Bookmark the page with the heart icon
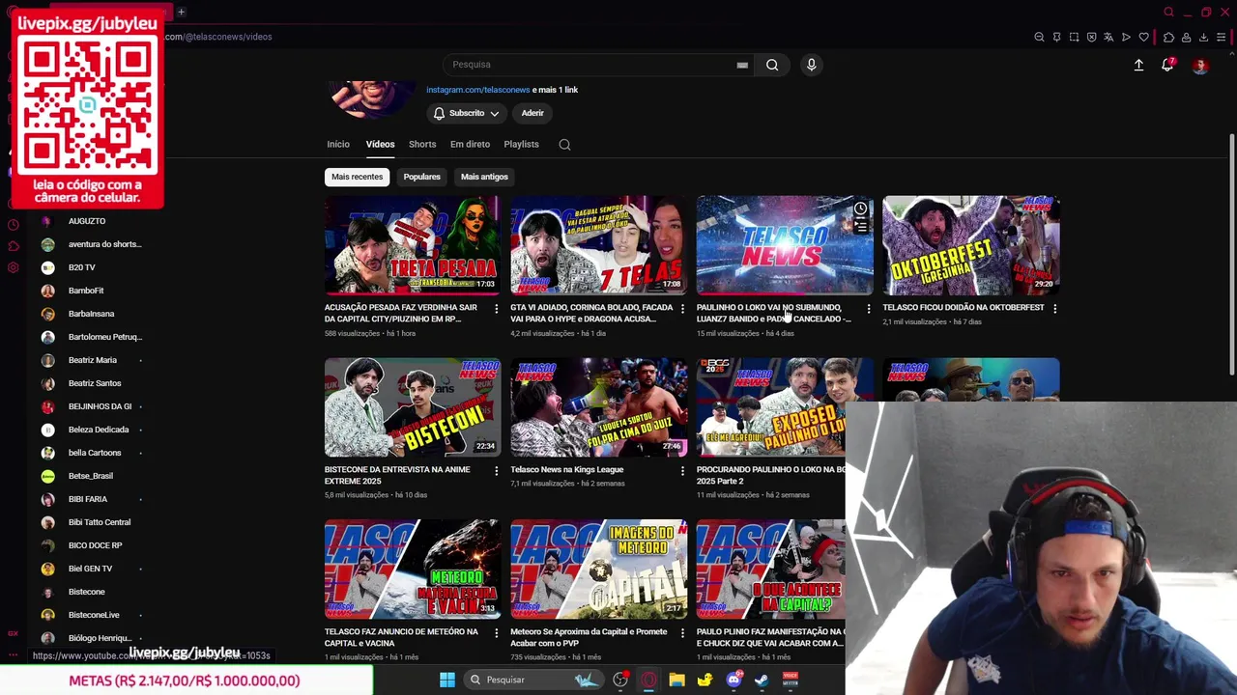1237x695 pixels. (1144, 38)
